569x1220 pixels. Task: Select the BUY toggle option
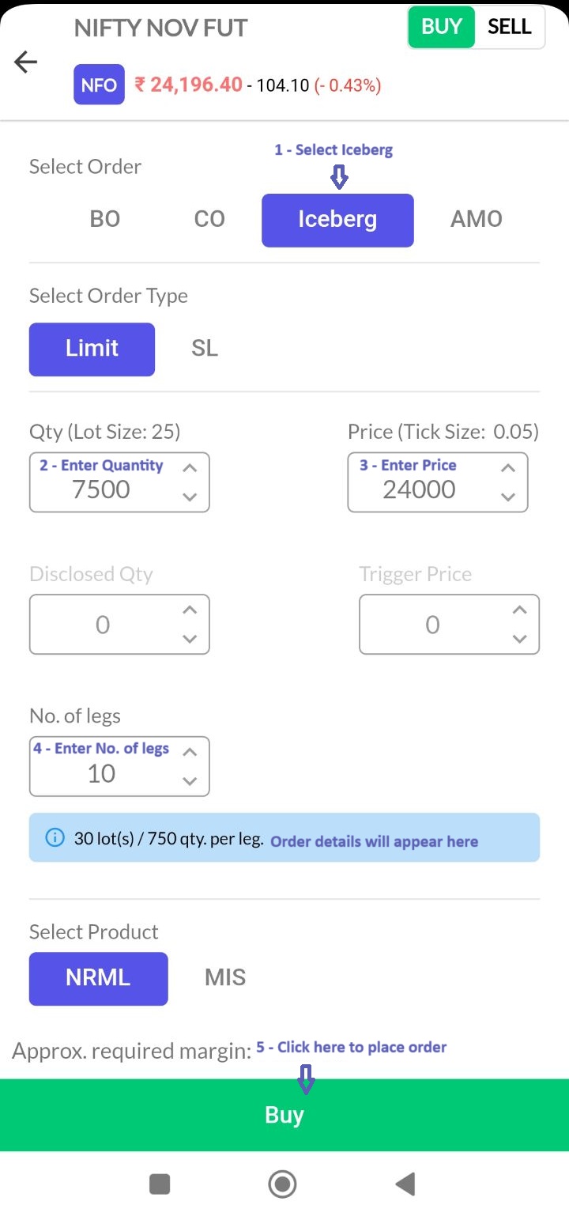[442, 27]
